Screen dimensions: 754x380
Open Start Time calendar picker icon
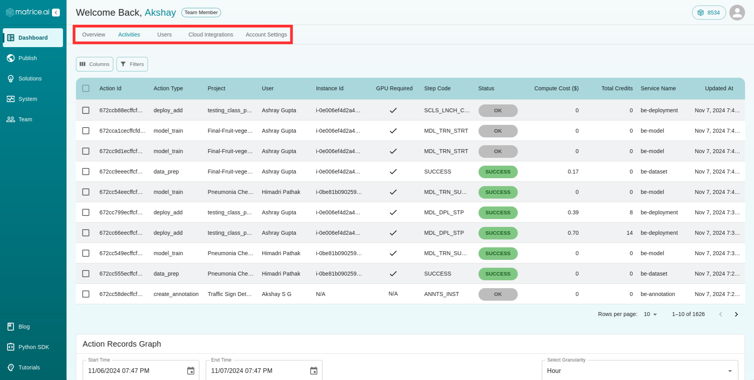tap(190, 371)
